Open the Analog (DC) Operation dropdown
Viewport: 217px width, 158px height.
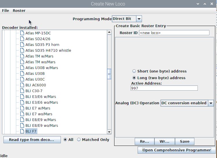pyautogui.click(x=187, y=103)
